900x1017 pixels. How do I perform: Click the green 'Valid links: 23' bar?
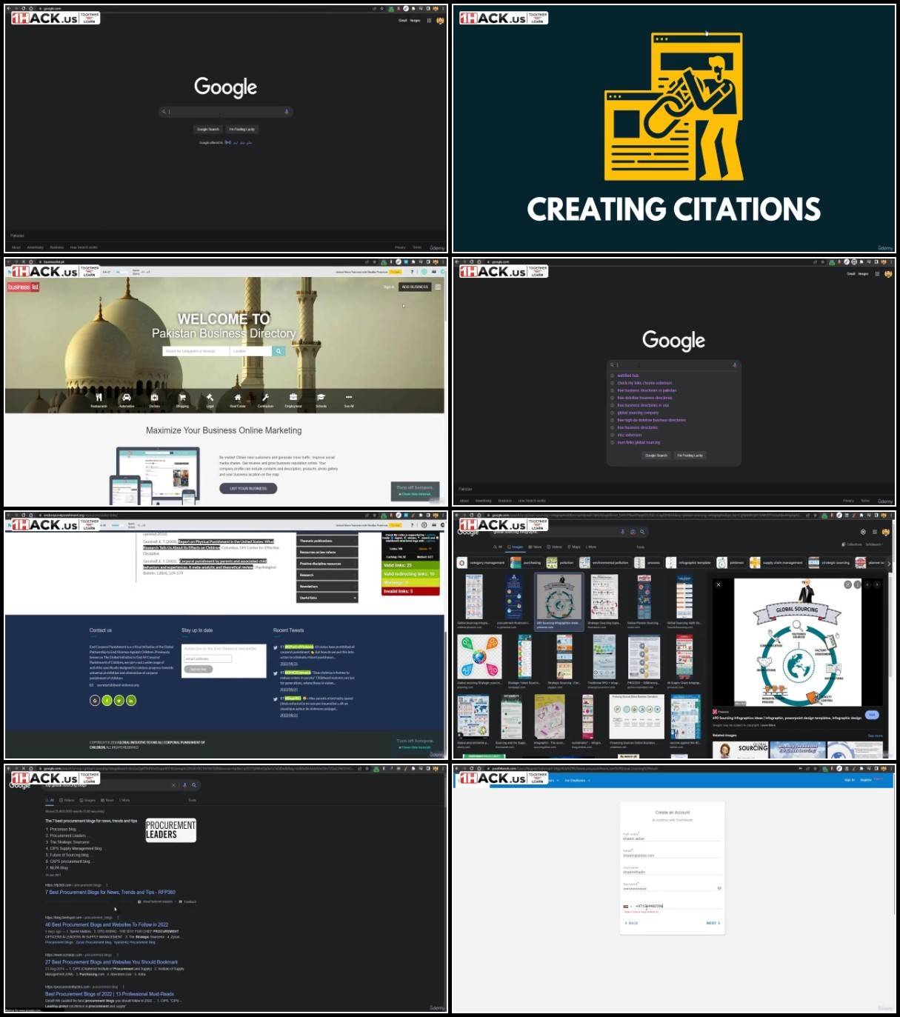pos(410,565)
